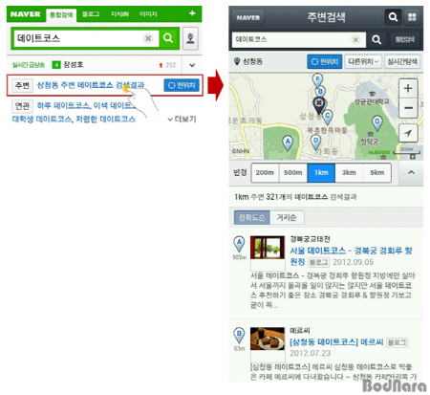Viewport: 430px width, 395px height.
Task: Tap the compass arrow map button
Action: click(x=408, y=133)
